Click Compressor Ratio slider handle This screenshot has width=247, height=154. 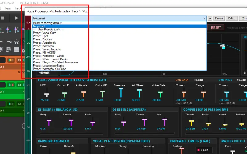(208, 124)
